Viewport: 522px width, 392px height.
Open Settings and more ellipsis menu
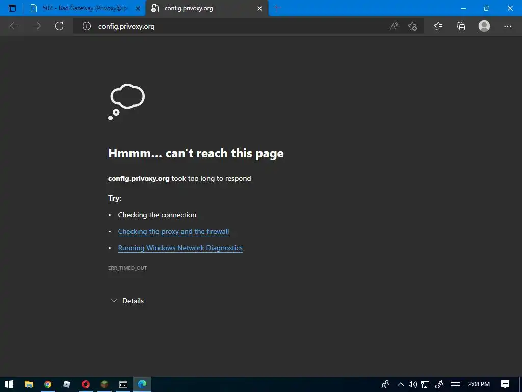[507, 26]
